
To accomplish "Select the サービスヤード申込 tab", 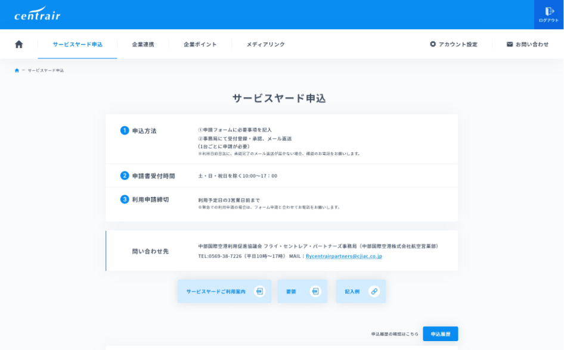I will pos(78,44).
